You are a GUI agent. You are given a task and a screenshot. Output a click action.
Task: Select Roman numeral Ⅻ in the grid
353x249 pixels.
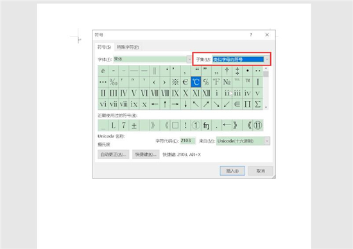(x=206, y=93)
